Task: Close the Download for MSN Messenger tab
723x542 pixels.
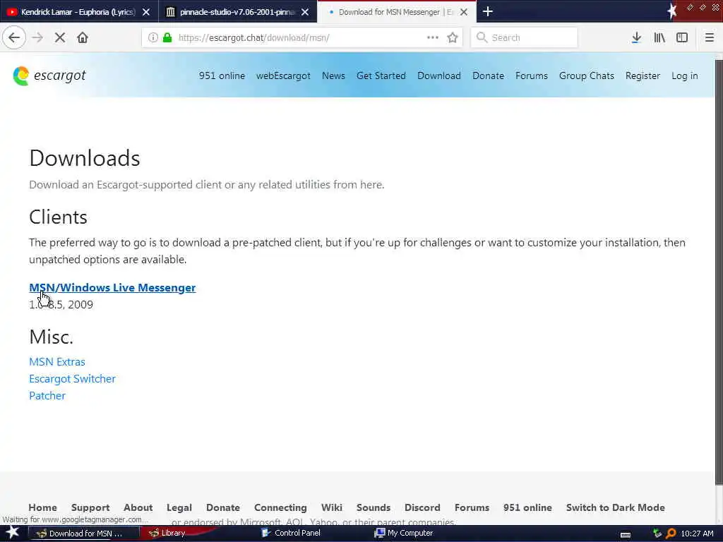Action: pos(464,12)
